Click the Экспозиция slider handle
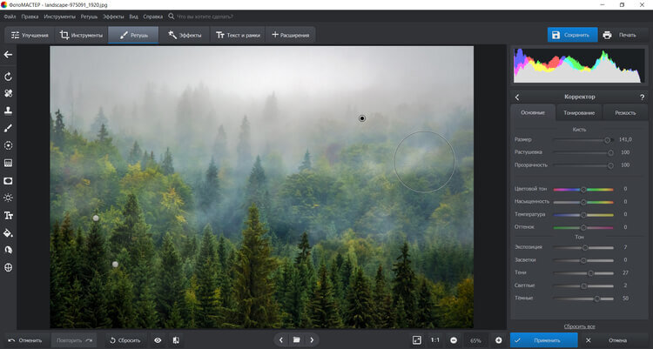The width and height of the screenshot is (653, 349). click(x=585, y=247)
